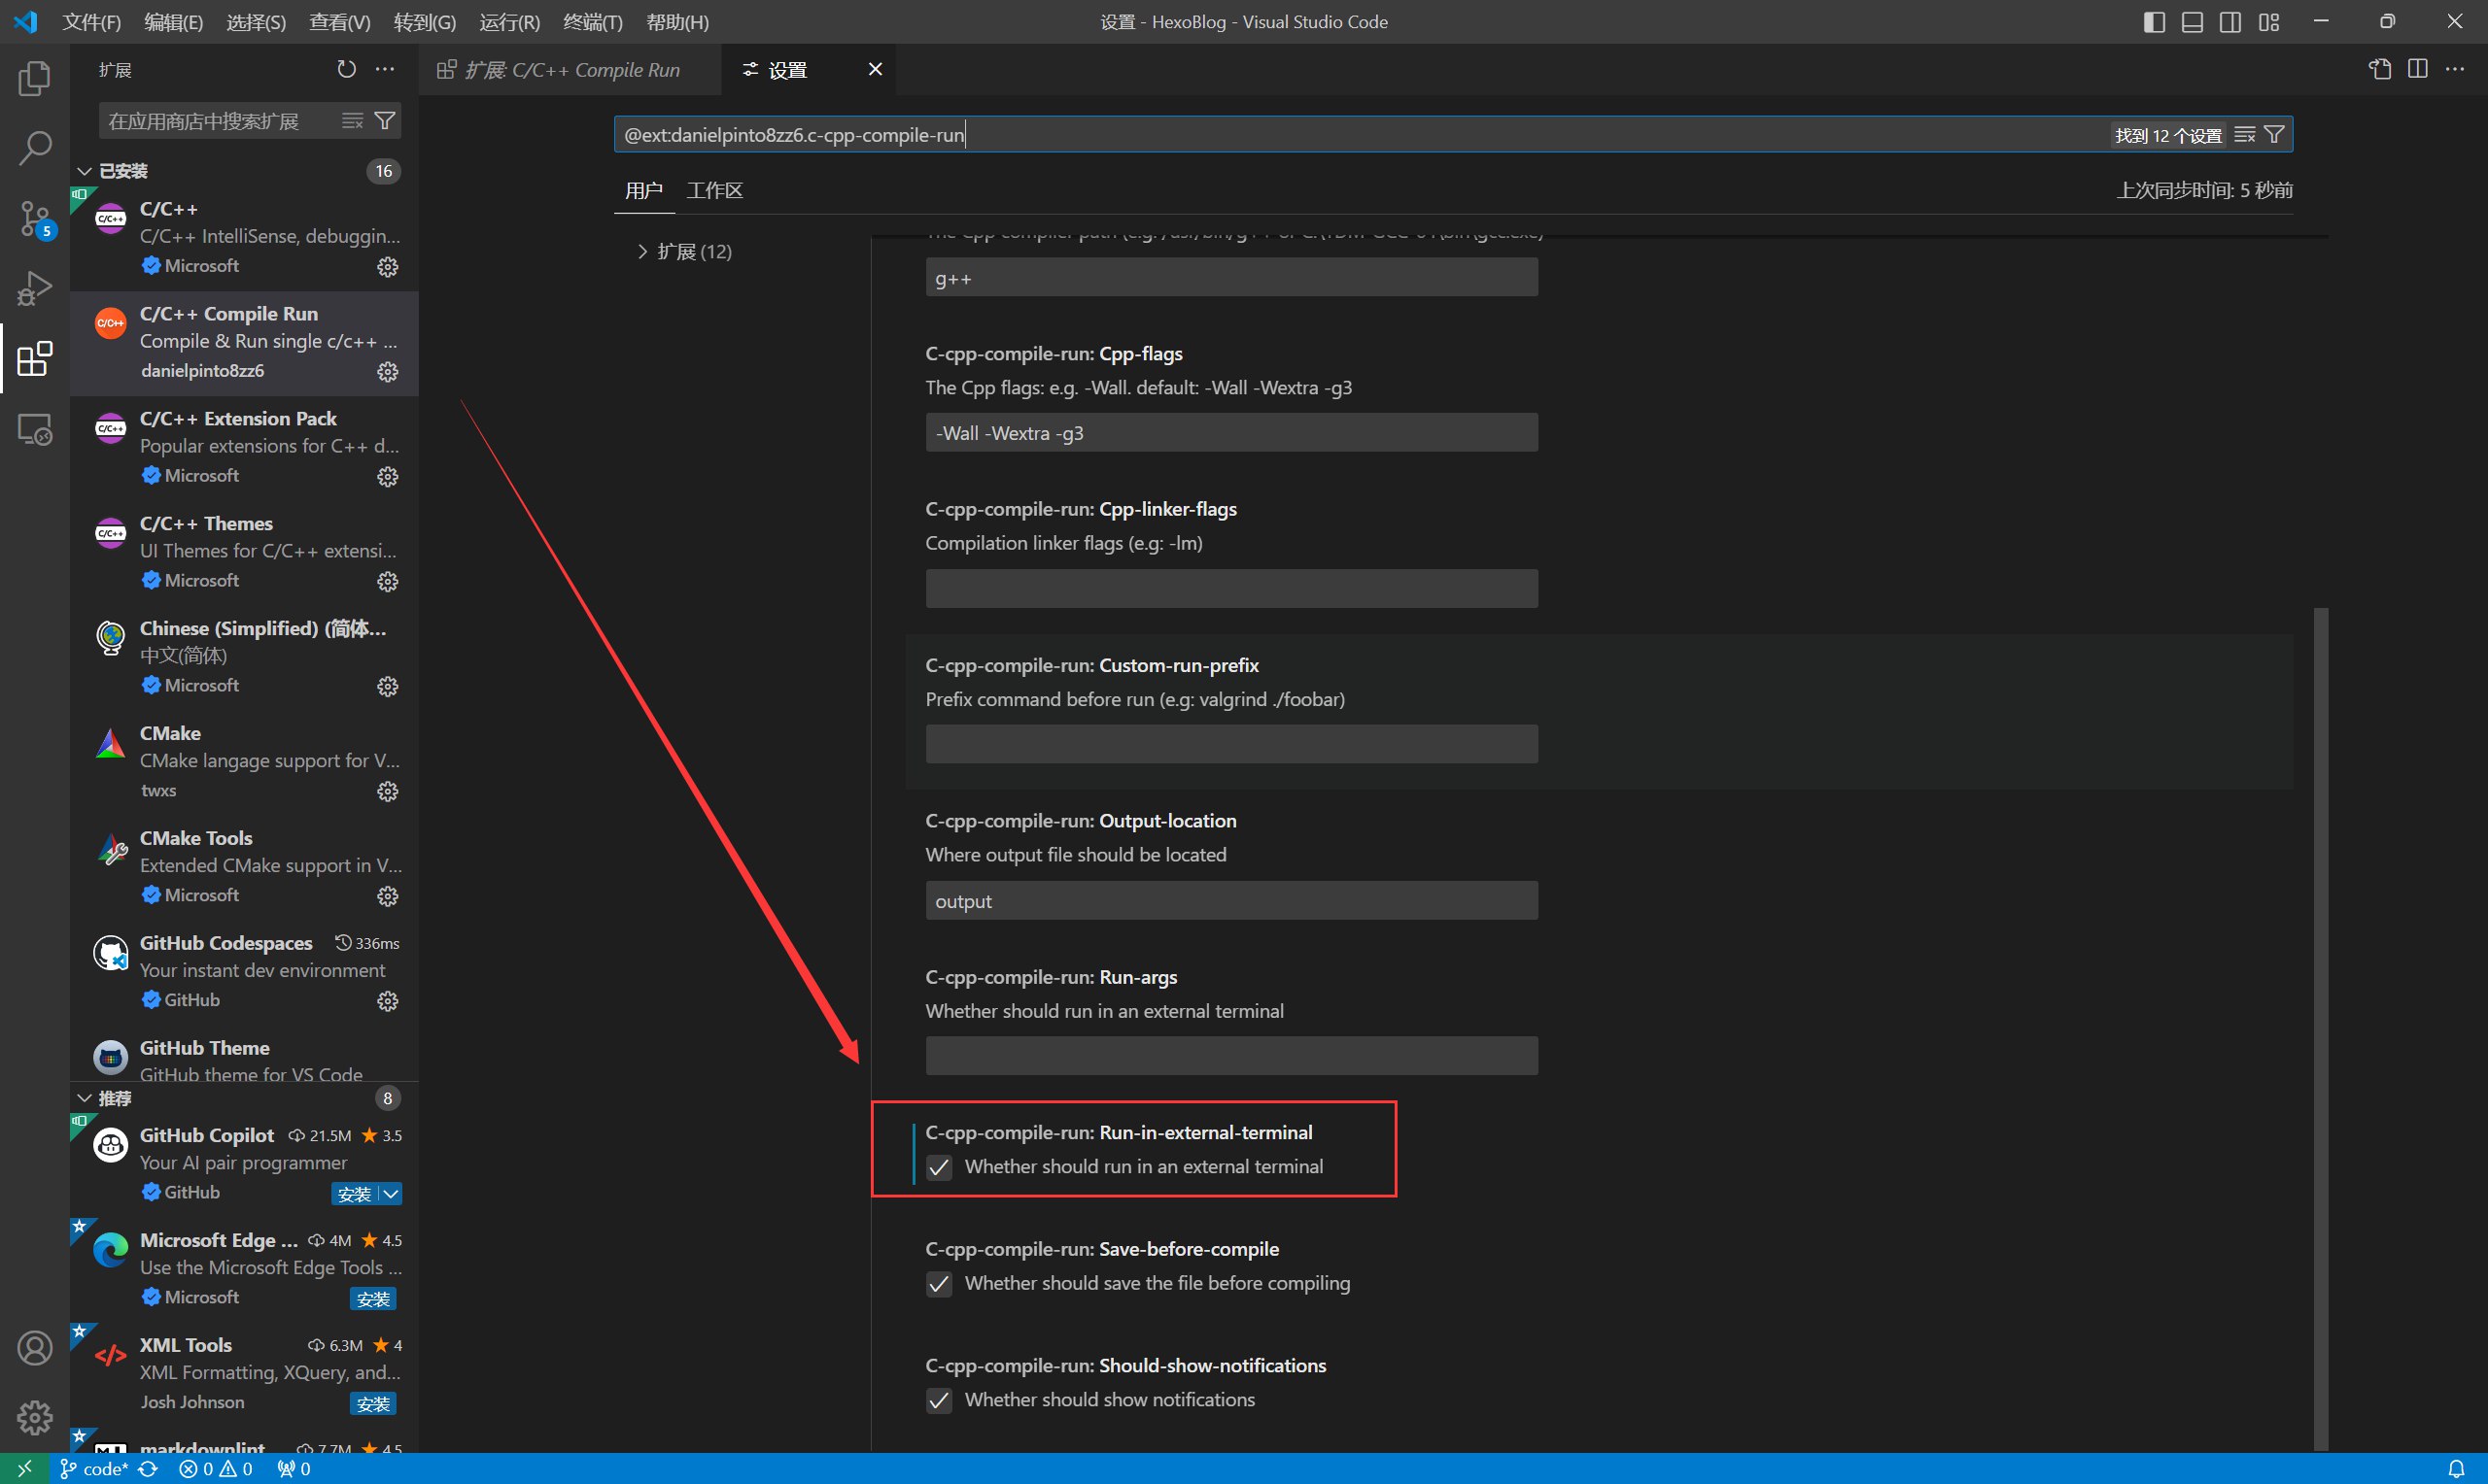This screenshot has height=1484, width=2488.
Task: Close the Settings editor tab
Action: coord(876,69)
